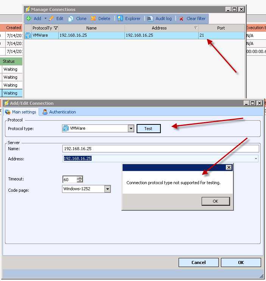
Task: Click the Edit pencil toolbar button
Action: [56, 19]
